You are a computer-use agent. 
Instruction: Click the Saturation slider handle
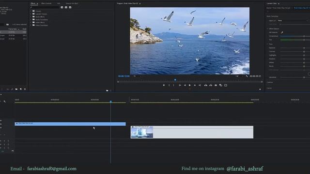(x=304, y=77)
